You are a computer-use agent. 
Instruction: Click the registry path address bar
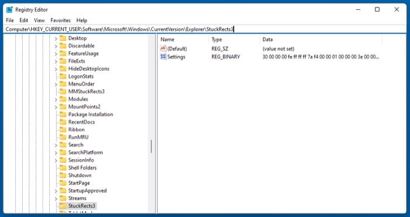tap(205, 29)
